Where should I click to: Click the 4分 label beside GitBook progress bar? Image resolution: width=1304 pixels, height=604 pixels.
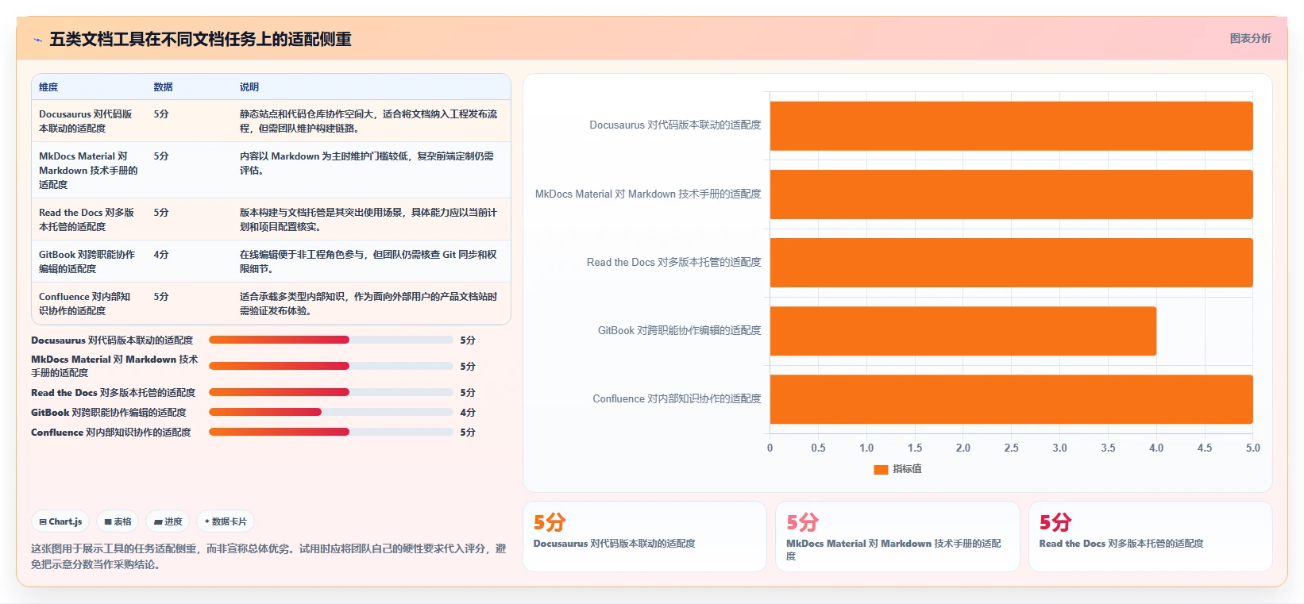(x=468, y=412)
